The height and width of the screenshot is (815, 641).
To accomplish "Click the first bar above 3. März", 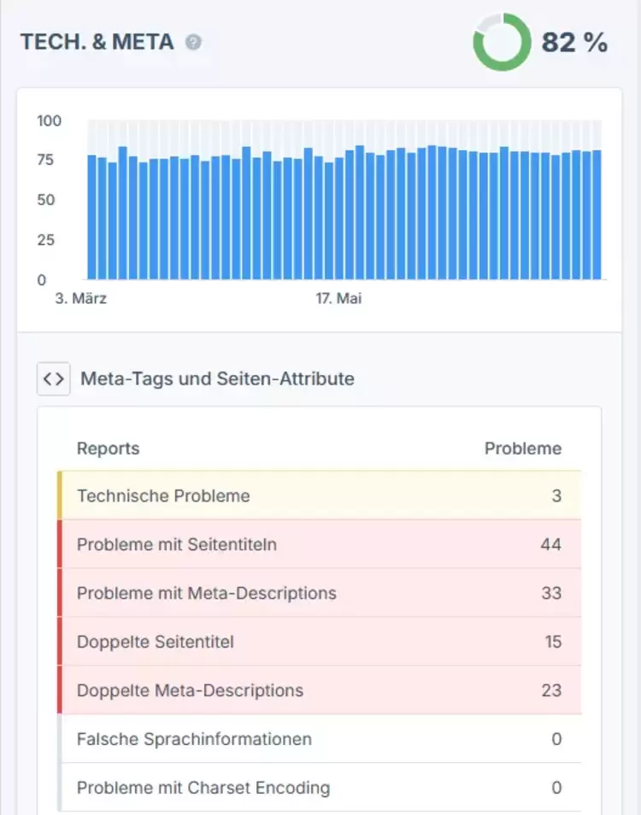I will click(x=91, y=216).
